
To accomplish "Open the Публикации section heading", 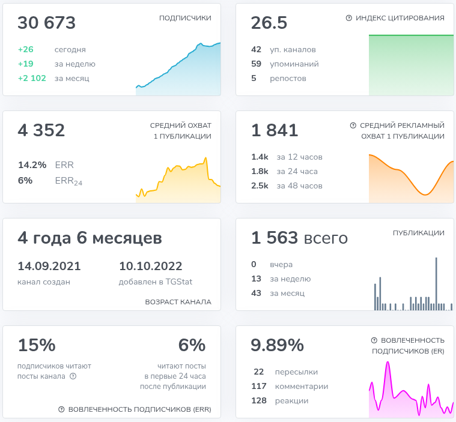I will [x=419, y=233].
